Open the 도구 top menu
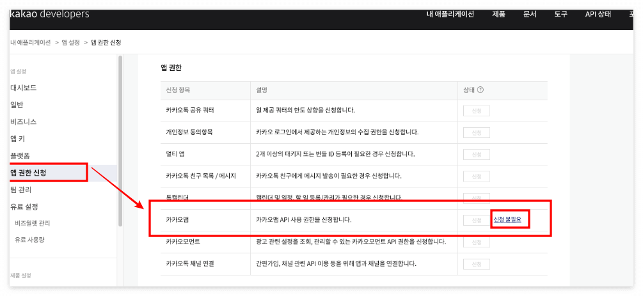 [x=561, y=14]
